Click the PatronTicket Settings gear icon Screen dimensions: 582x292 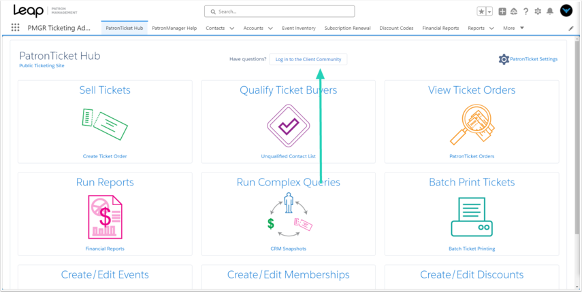pyautogui.click(x=504, y=59)
